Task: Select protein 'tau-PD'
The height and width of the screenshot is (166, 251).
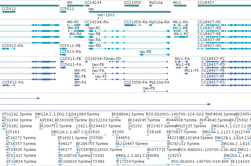Action: [115, 59]
